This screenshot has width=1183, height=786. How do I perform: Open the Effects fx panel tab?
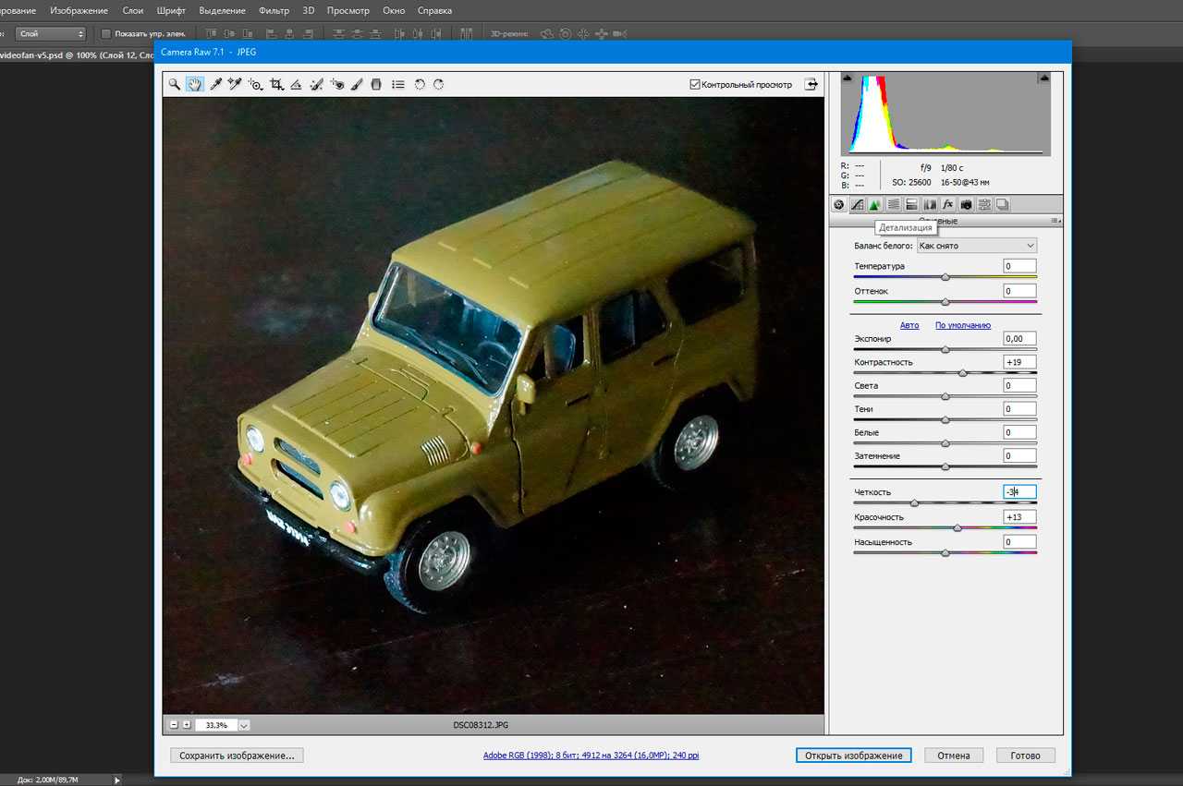[947, 205]
